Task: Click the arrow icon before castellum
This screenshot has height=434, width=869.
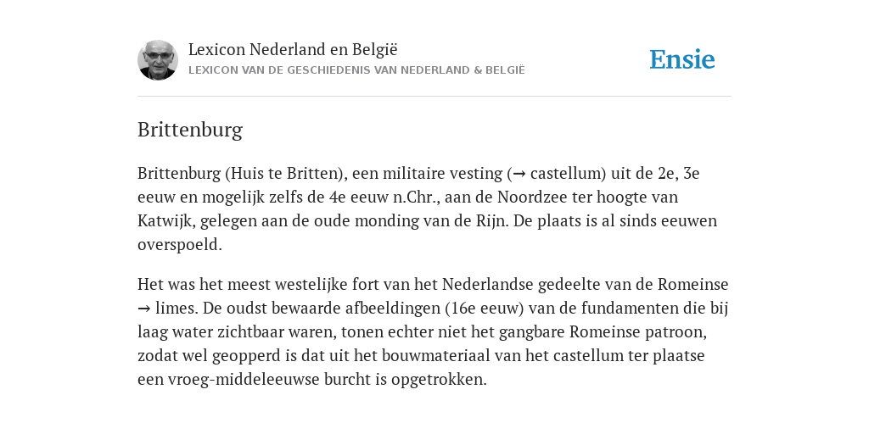Action: [x=519, y=175]
